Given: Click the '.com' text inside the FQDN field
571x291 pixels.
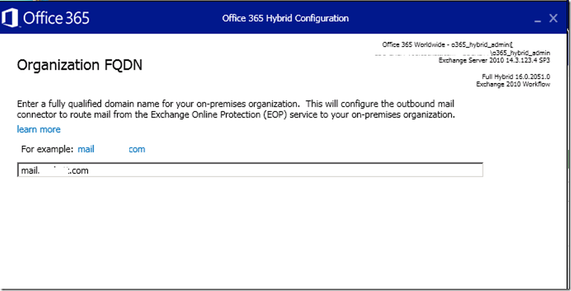Looking at the screenshot, I should (79, 170).
